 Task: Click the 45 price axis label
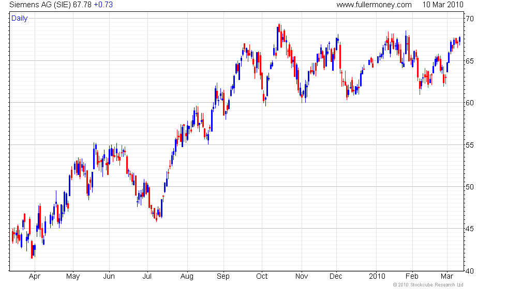tap(470, 229)
